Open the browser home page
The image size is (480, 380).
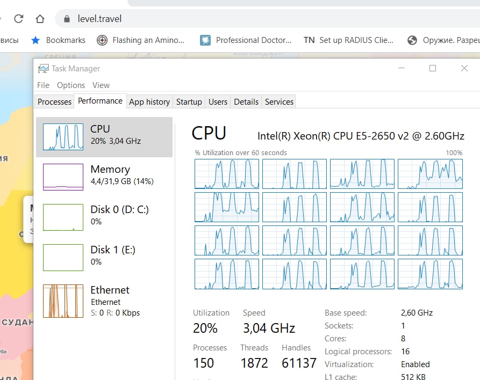(40, 19)
